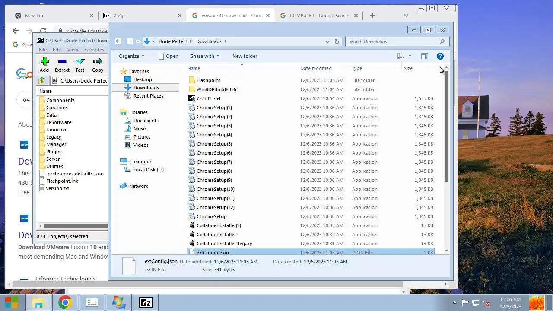Go back in Explorer window
Viewport: 553px width, 311px height.
coord(118,41)
